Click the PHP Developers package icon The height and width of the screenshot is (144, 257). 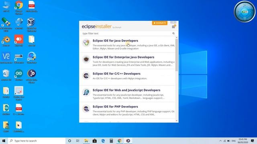click(86, 109)
